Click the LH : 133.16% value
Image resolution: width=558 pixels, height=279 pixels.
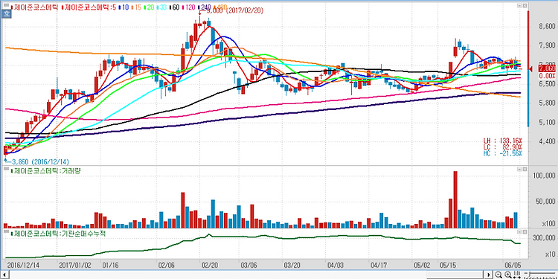502,140
